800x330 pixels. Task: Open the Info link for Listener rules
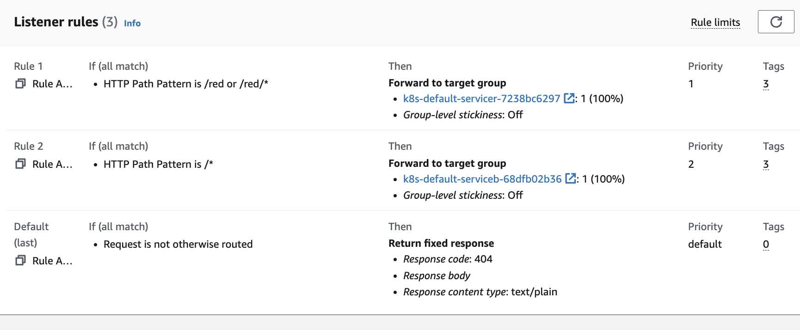(132, 23)
